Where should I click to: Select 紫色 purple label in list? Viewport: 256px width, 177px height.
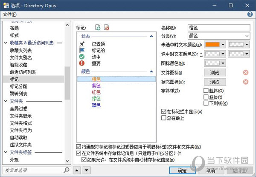click(96, 86)
